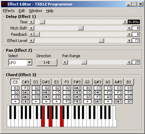Image resolution: width=145 pixels, height=134 pixels.
Task: Select the G3 chord key button
Action: (x=87, y=82)
